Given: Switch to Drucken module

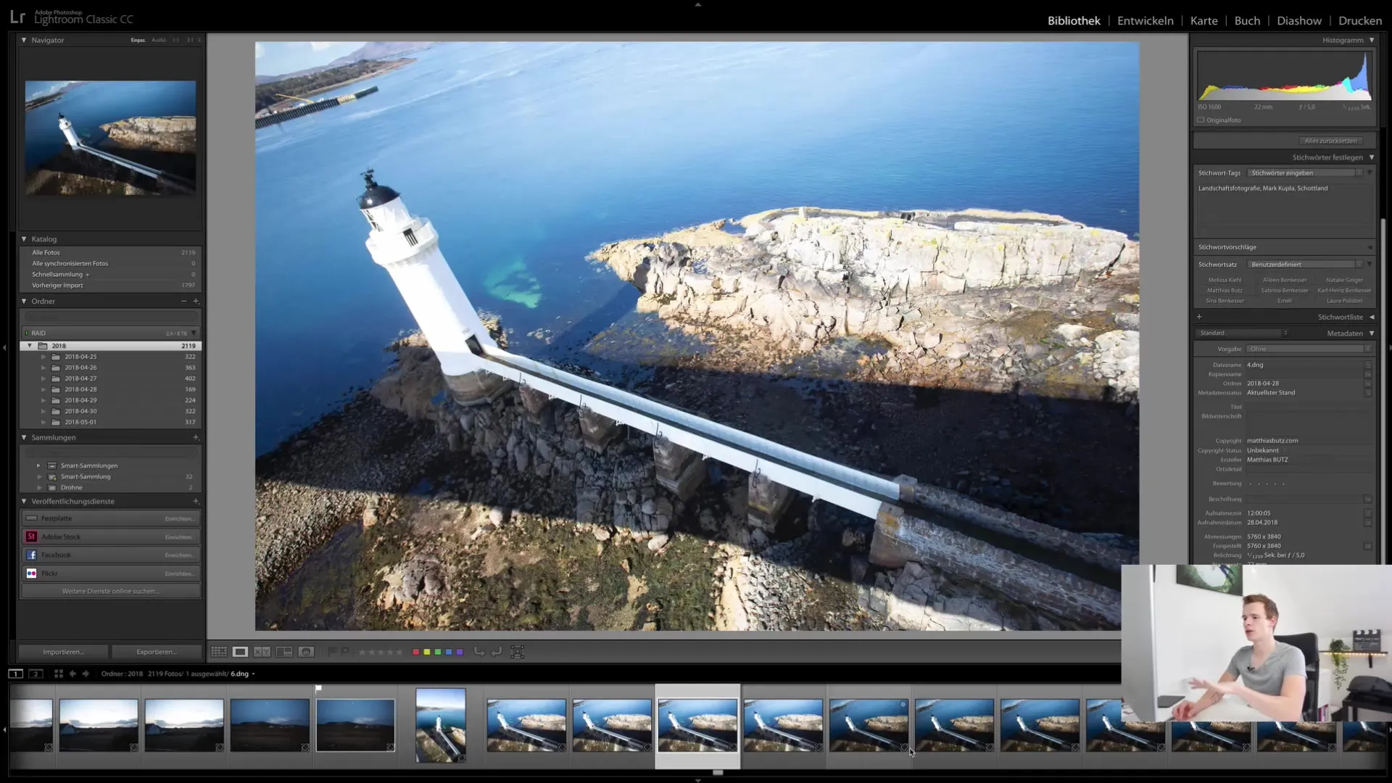Looking at the screenshot, I should (1360, 20).
